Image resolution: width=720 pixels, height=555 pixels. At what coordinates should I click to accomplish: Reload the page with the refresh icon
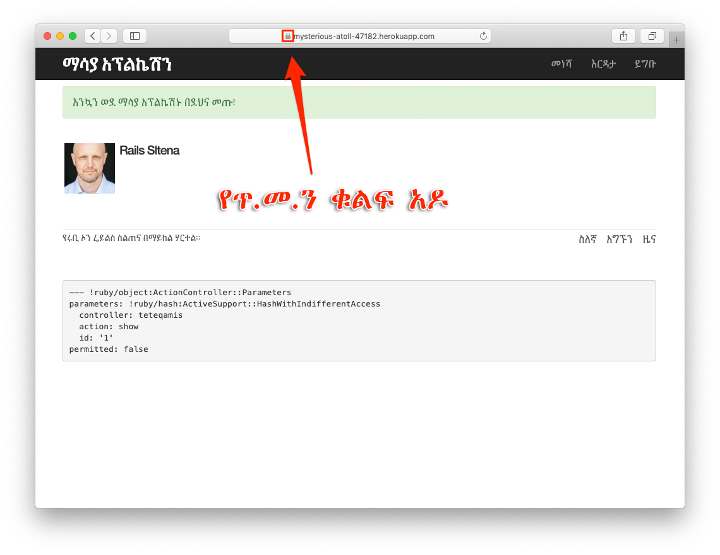(x=483, y=36)
